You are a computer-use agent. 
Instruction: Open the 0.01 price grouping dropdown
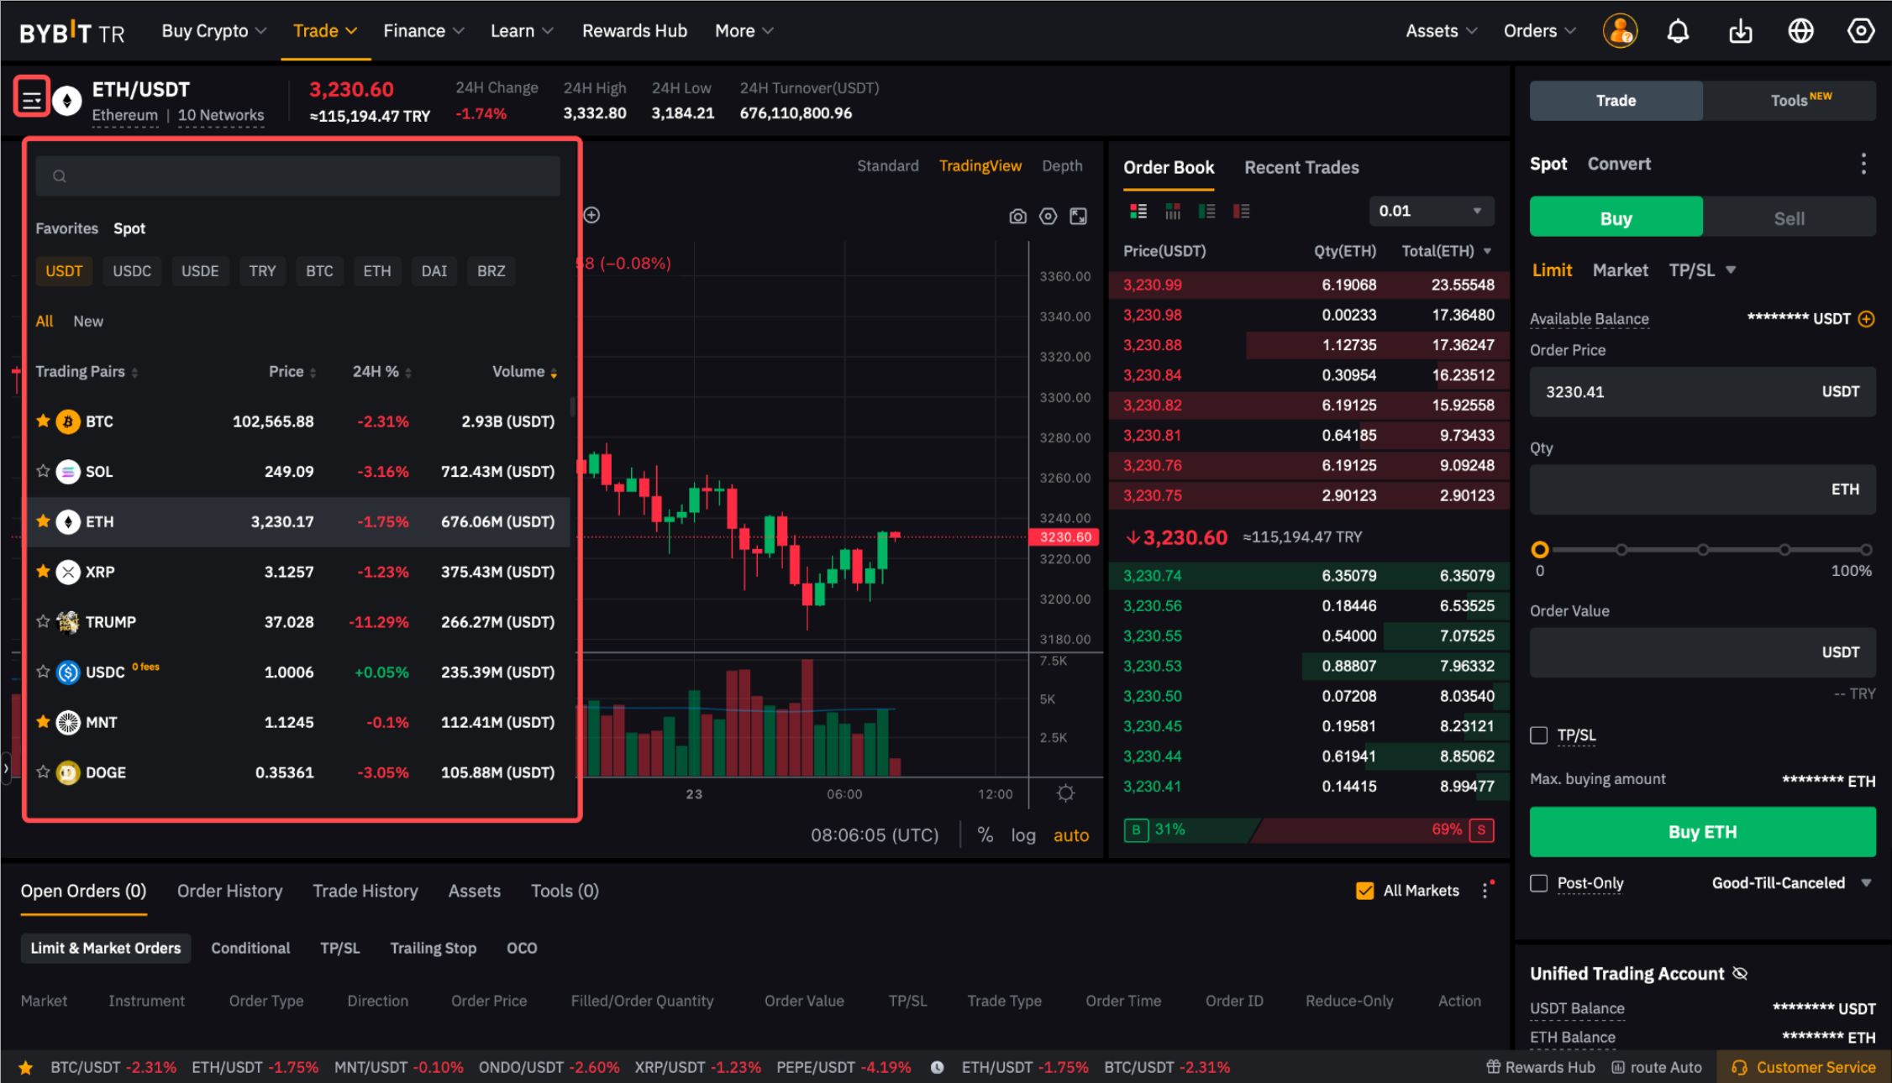[1432, 211]
